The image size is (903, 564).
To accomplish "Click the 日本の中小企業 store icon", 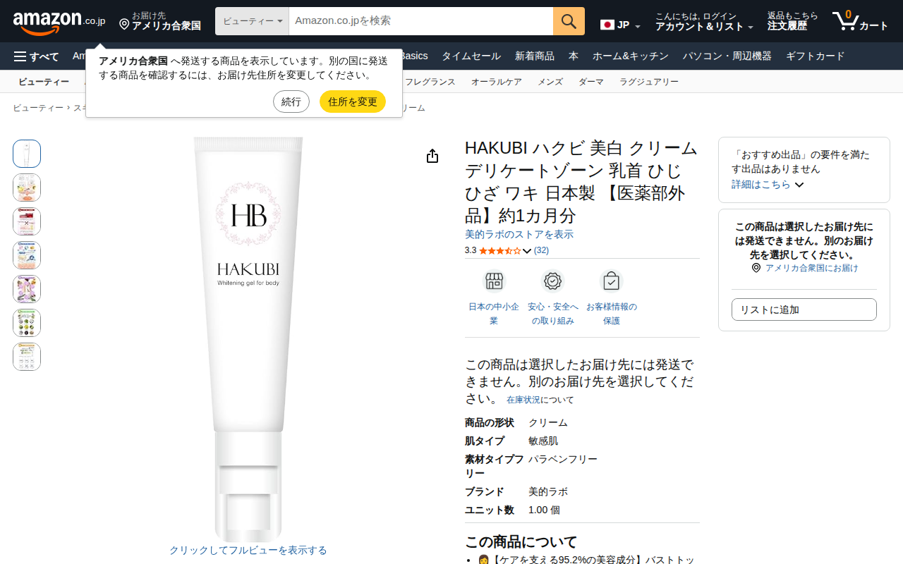I will point(494,281).
